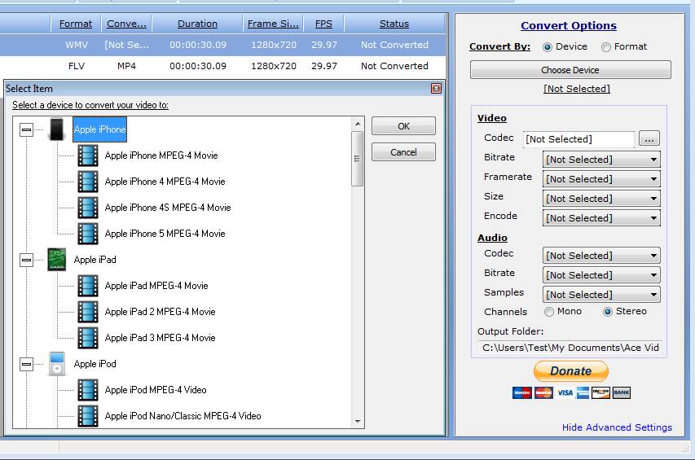Close the Select Item dialog

[437, 88]
